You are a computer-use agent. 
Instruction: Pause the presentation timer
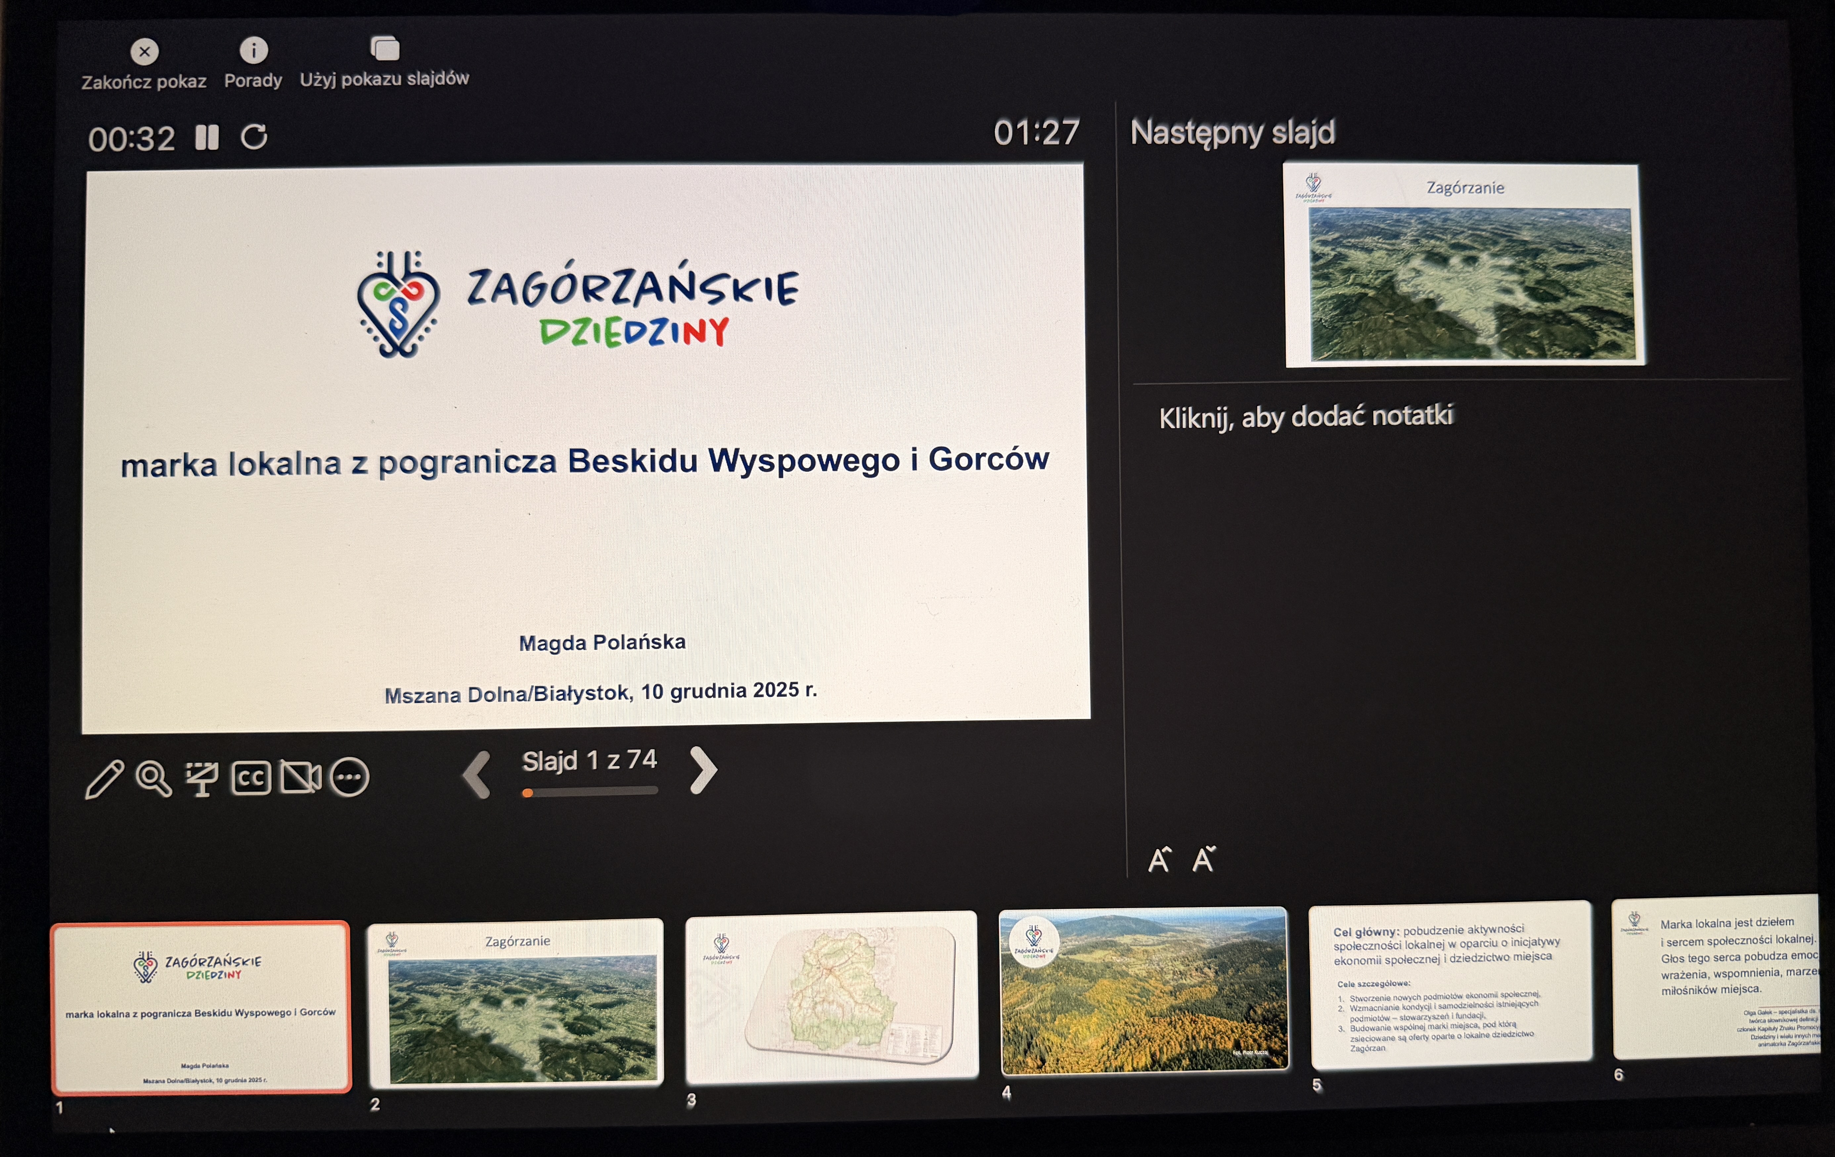click(206, 138)
